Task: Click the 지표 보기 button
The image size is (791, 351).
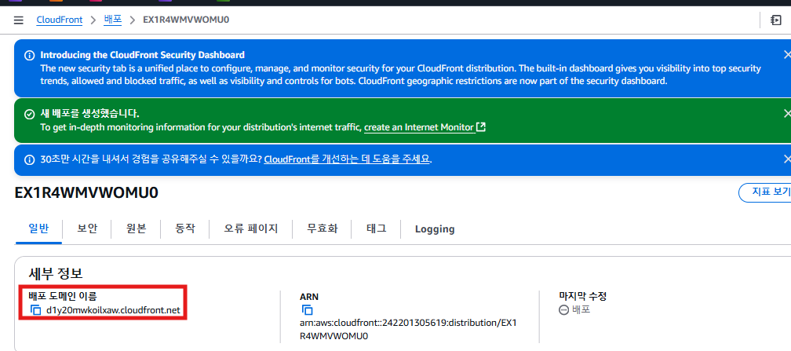Action: 764,192
